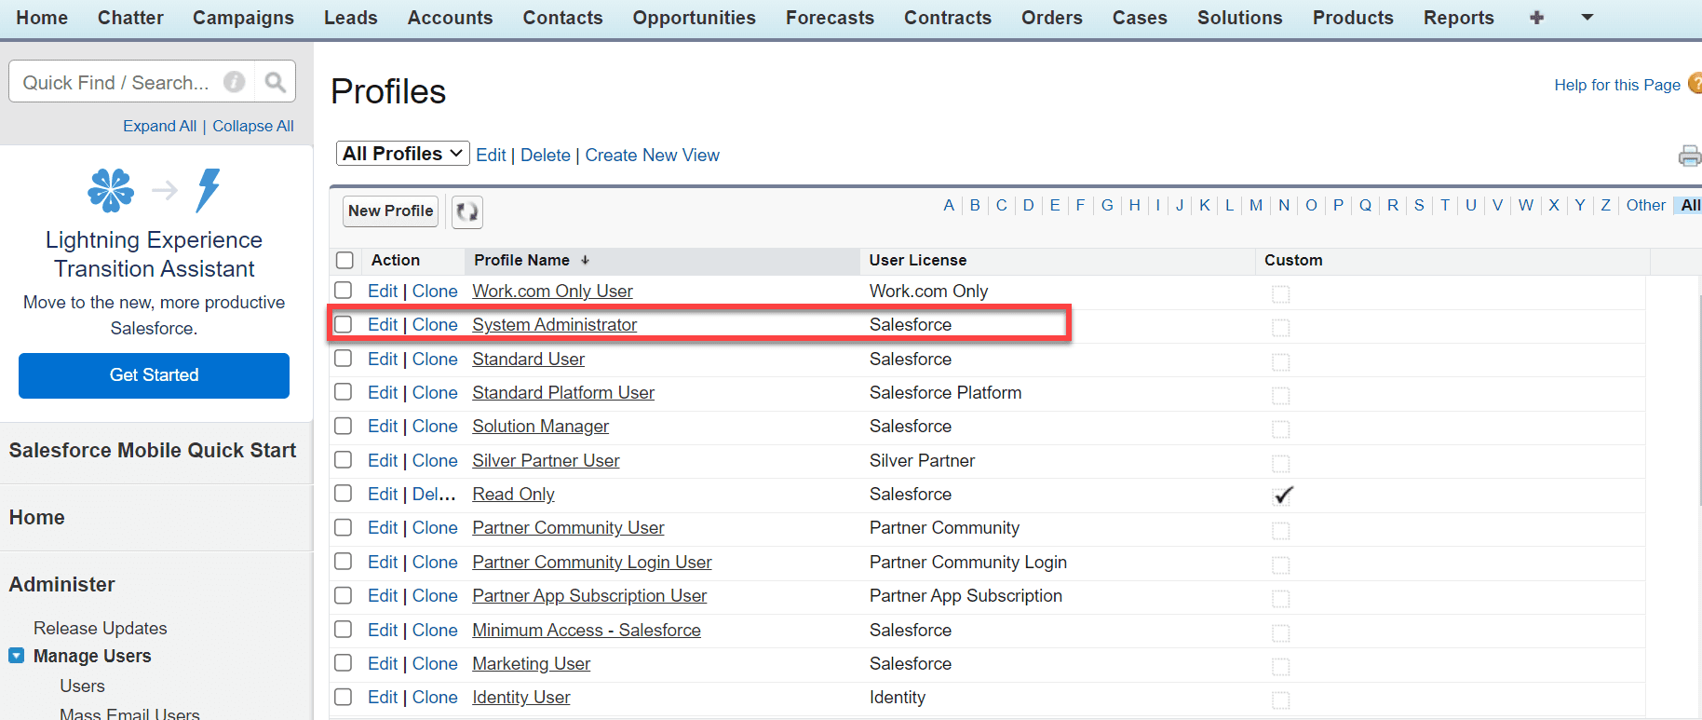This screenshot has height=720, width=1702.
Task: Click the Quick Find info icon
Action: (235, 82)
